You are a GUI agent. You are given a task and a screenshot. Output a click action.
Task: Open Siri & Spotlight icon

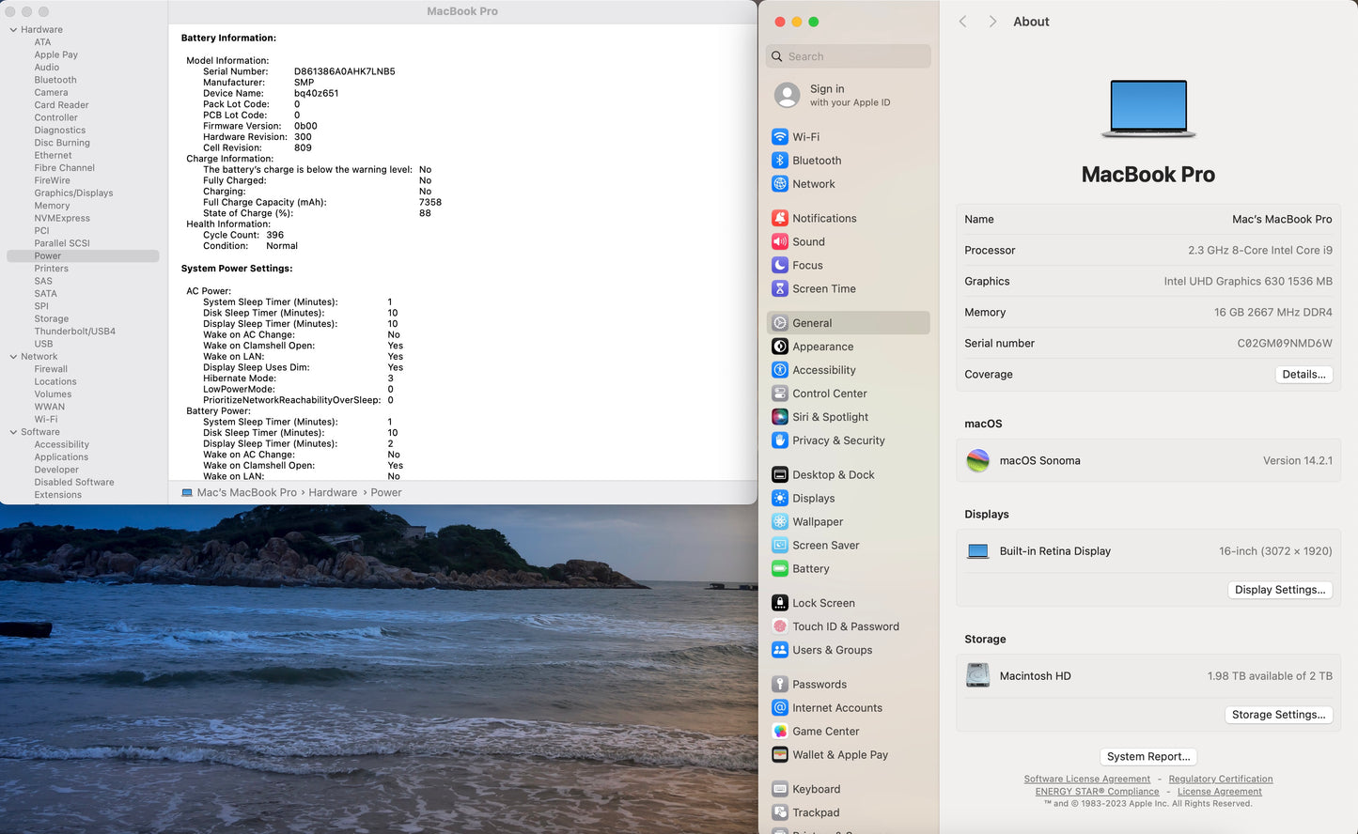pos(780,417)
